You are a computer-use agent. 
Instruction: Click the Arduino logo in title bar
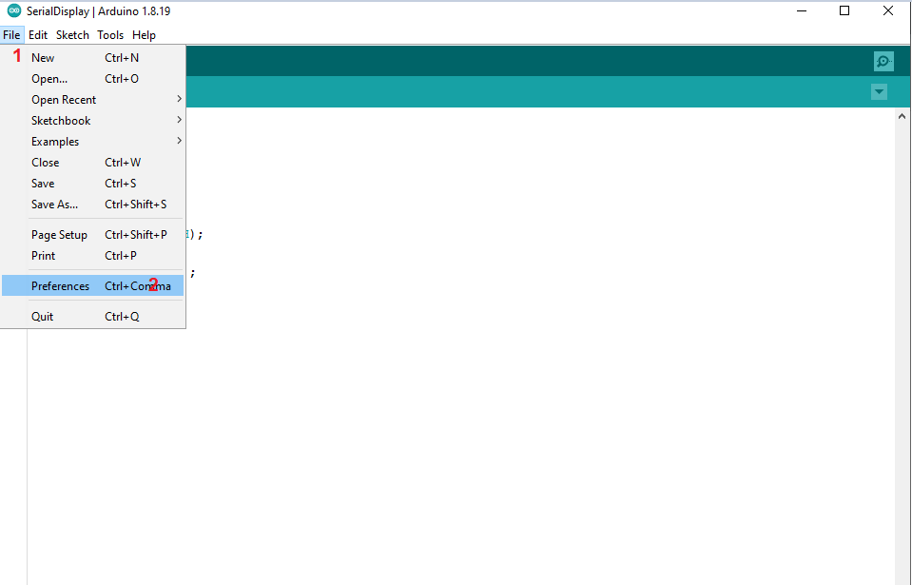(14, 10)
